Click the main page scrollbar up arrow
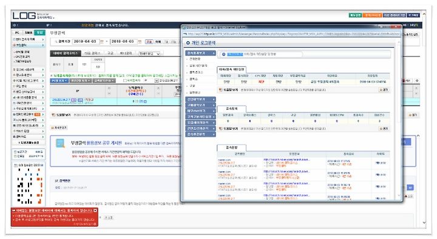 pos(424,14)
